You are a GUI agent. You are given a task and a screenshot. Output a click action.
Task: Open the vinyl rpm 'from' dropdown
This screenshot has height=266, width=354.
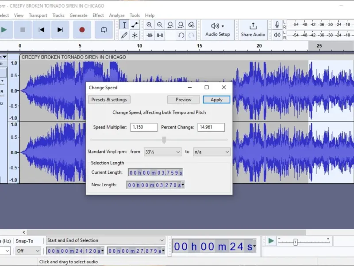pyautogui.click(x=162, y=152)
